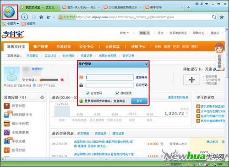Open the 水电煤缴费 app icon

pos(6,132)
